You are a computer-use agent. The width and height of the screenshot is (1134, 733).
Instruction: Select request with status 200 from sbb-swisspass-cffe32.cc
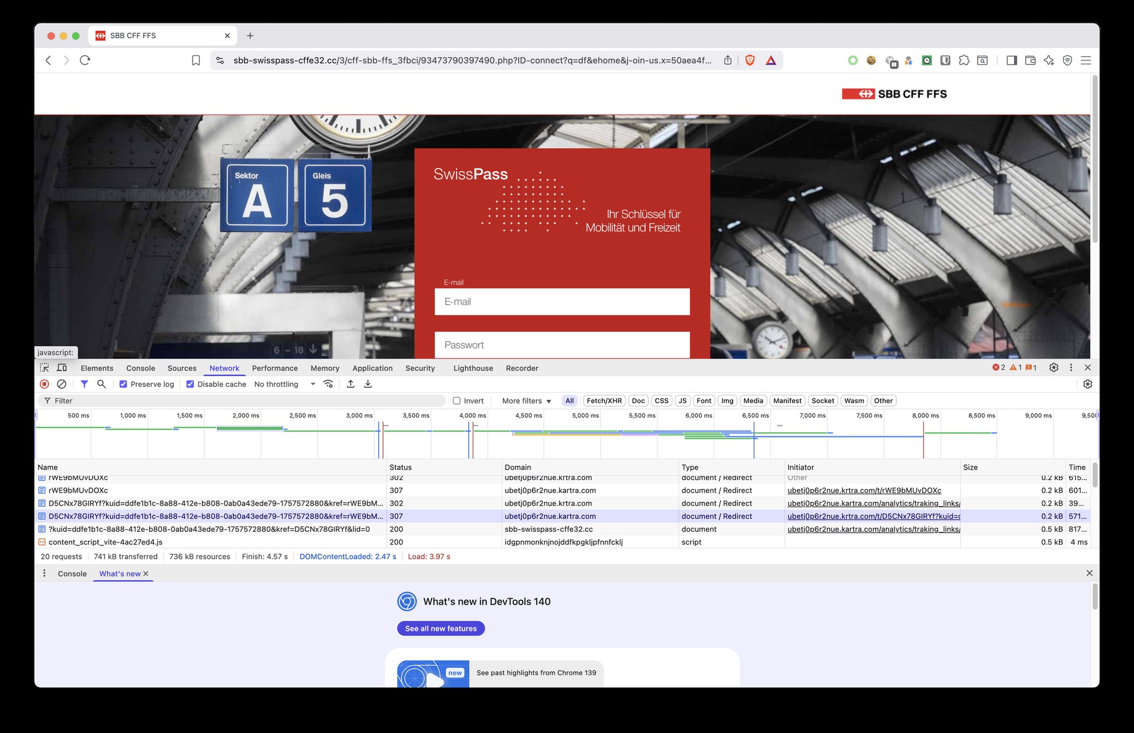coord(562,529)
